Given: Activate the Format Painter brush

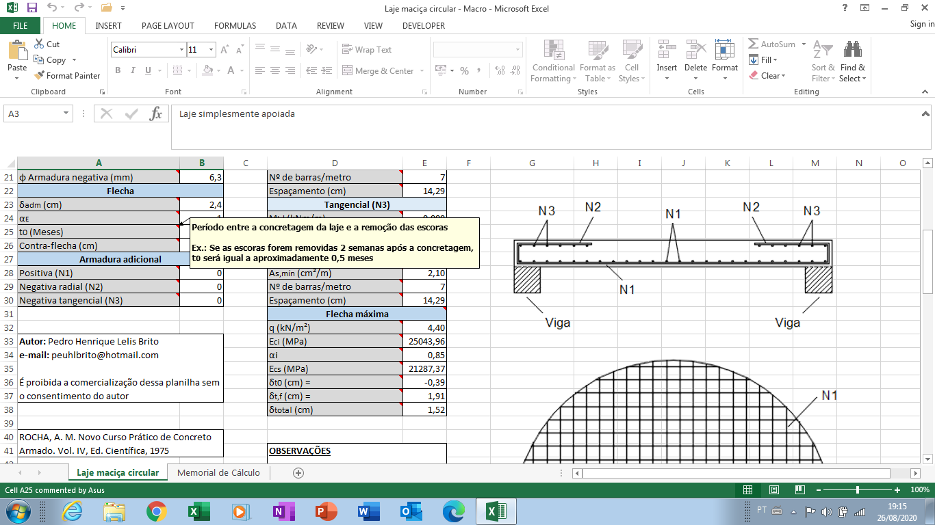Looking at the screenshot, I should (x=66, y=75).
